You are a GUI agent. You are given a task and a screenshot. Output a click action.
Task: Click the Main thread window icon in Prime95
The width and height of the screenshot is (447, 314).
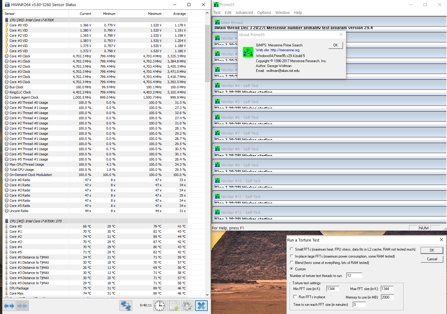(217, 22)
